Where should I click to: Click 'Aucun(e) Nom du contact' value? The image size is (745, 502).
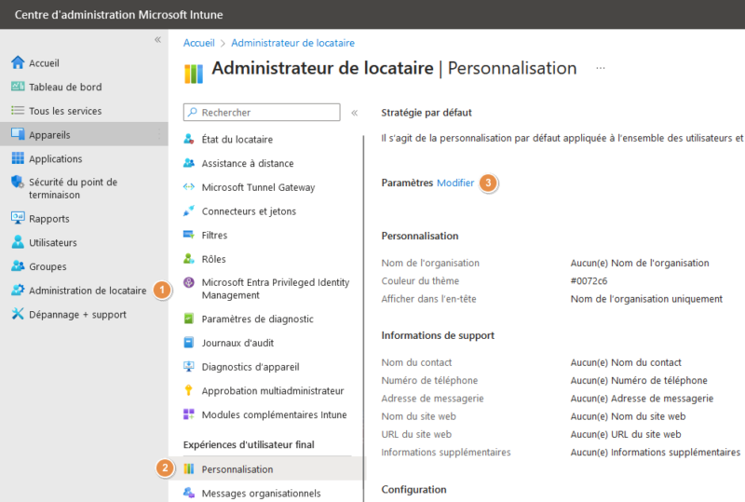pos(626,362)
